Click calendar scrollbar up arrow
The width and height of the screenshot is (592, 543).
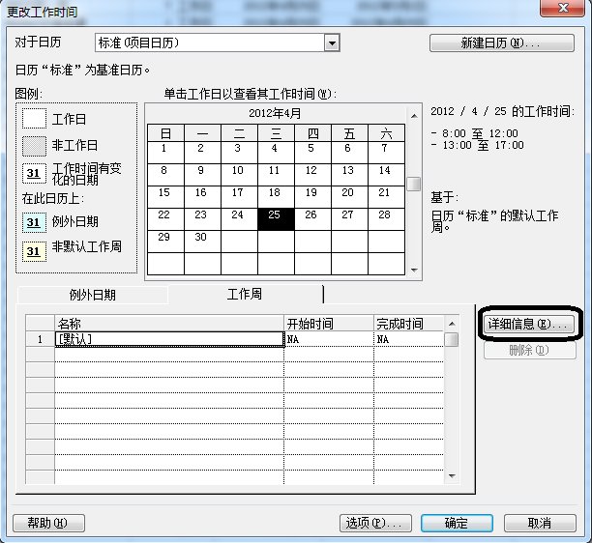point(414,116)
